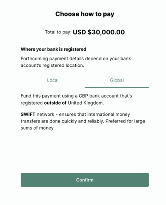Image resolution: width=166 pixels, height=205 pixels.
Task: Switch to the Local tab
Action: pyautogui.click(x=53, y=80)
